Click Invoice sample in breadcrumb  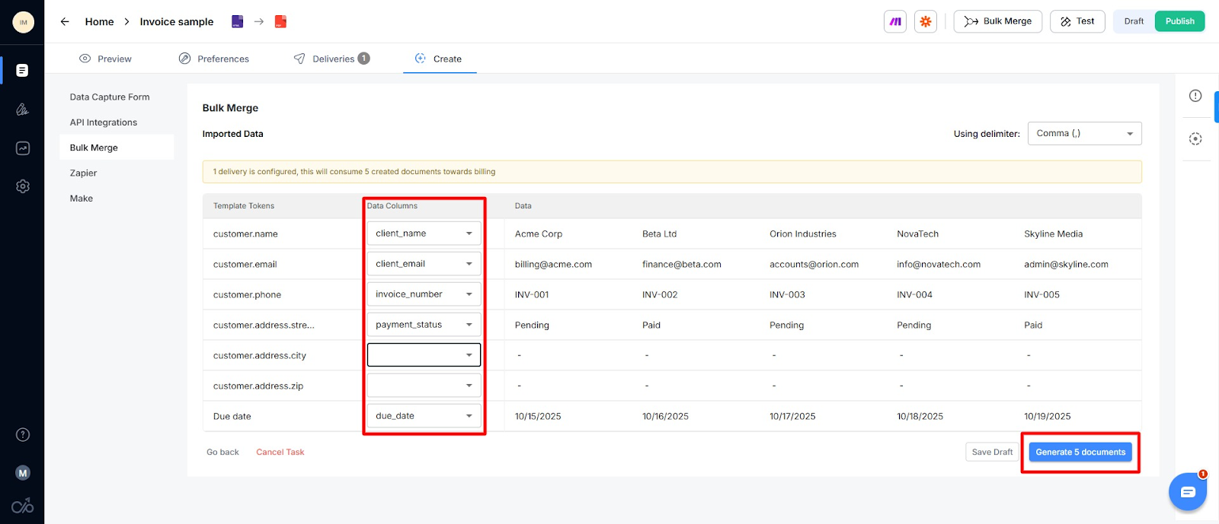[177, 21]
